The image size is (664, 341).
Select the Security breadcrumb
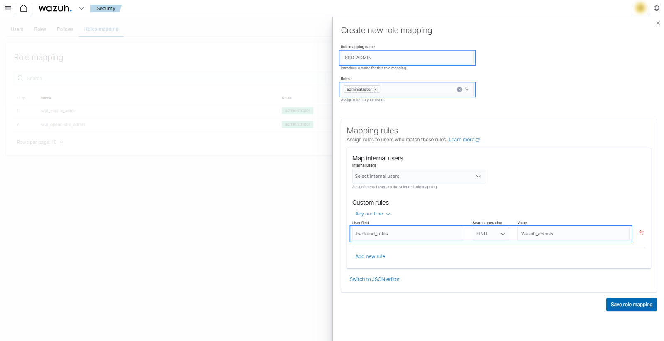(106, 8)
